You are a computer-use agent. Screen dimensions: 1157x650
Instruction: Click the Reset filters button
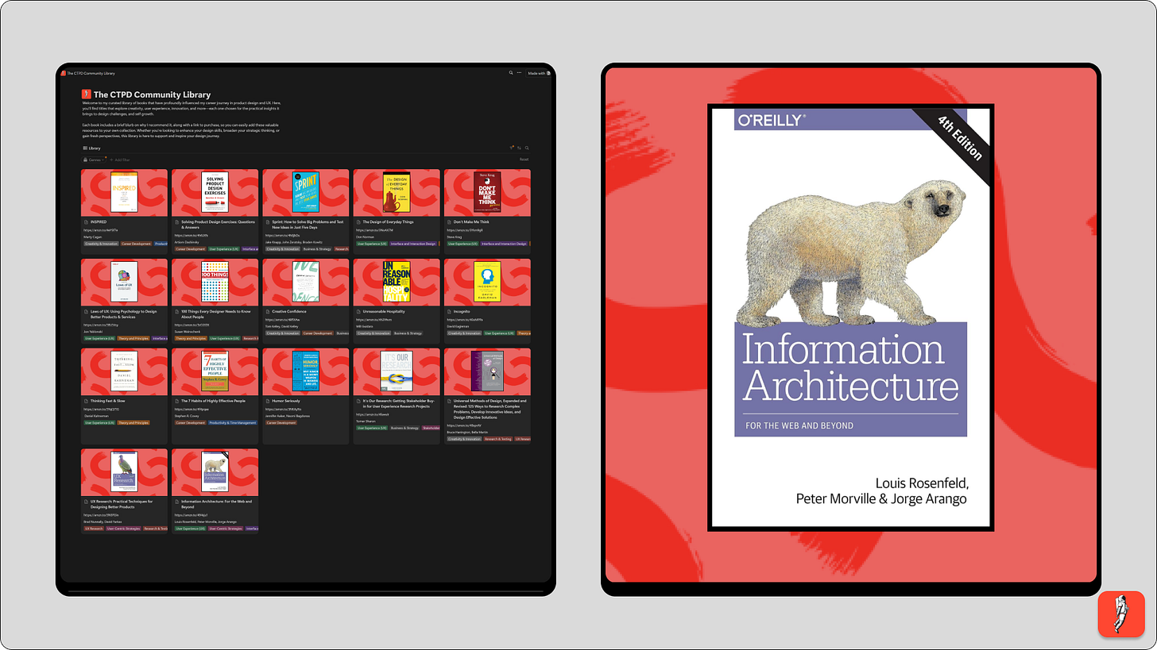point(524,160)
